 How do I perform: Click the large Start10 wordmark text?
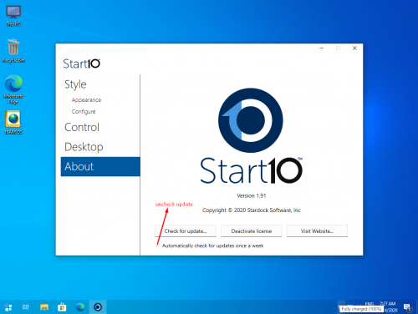pos(252,170)
